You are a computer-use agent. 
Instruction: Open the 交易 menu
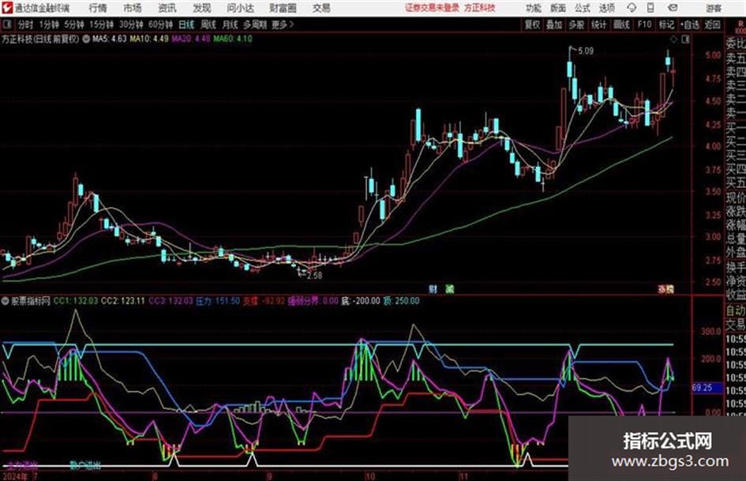[x=321, y=8]
